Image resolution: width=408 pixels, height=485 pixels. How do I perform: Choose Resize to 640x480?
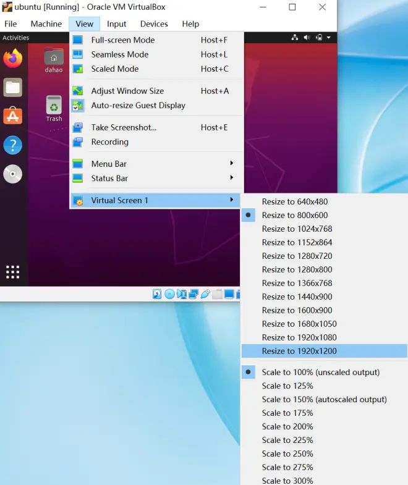324,201
